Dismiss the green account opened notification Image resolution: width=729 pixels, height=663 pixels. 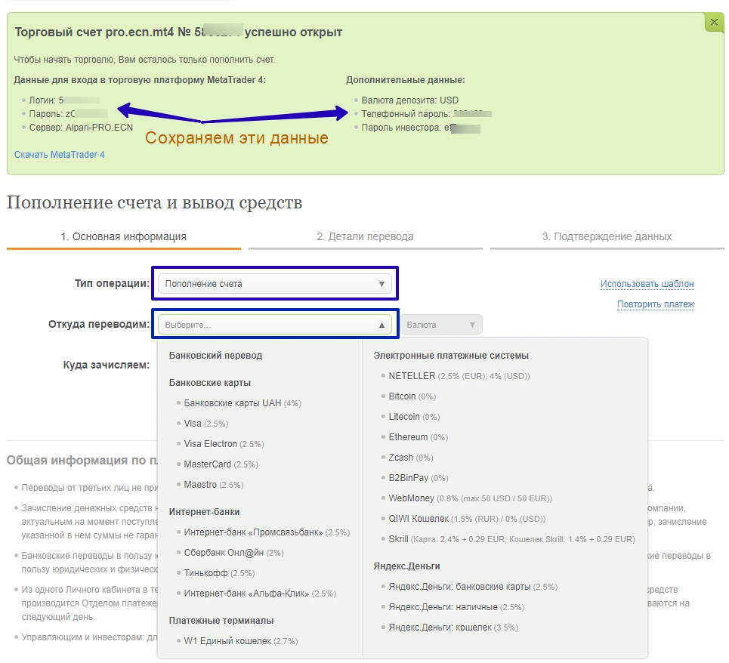(712, 22)
